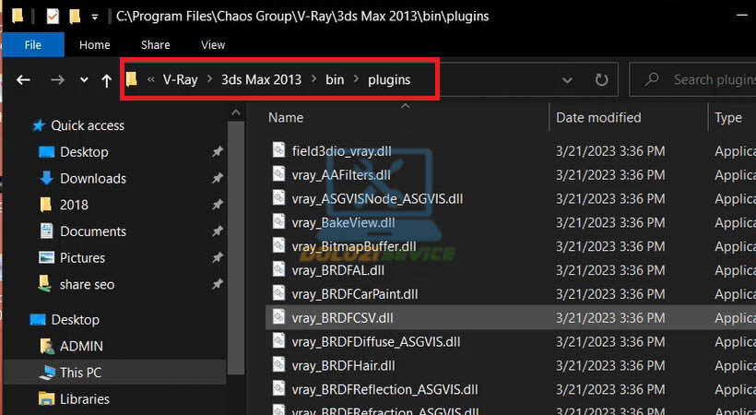Screen dimensions: 756x415
Task: Open the share seo folder
Action: [87, 285]
